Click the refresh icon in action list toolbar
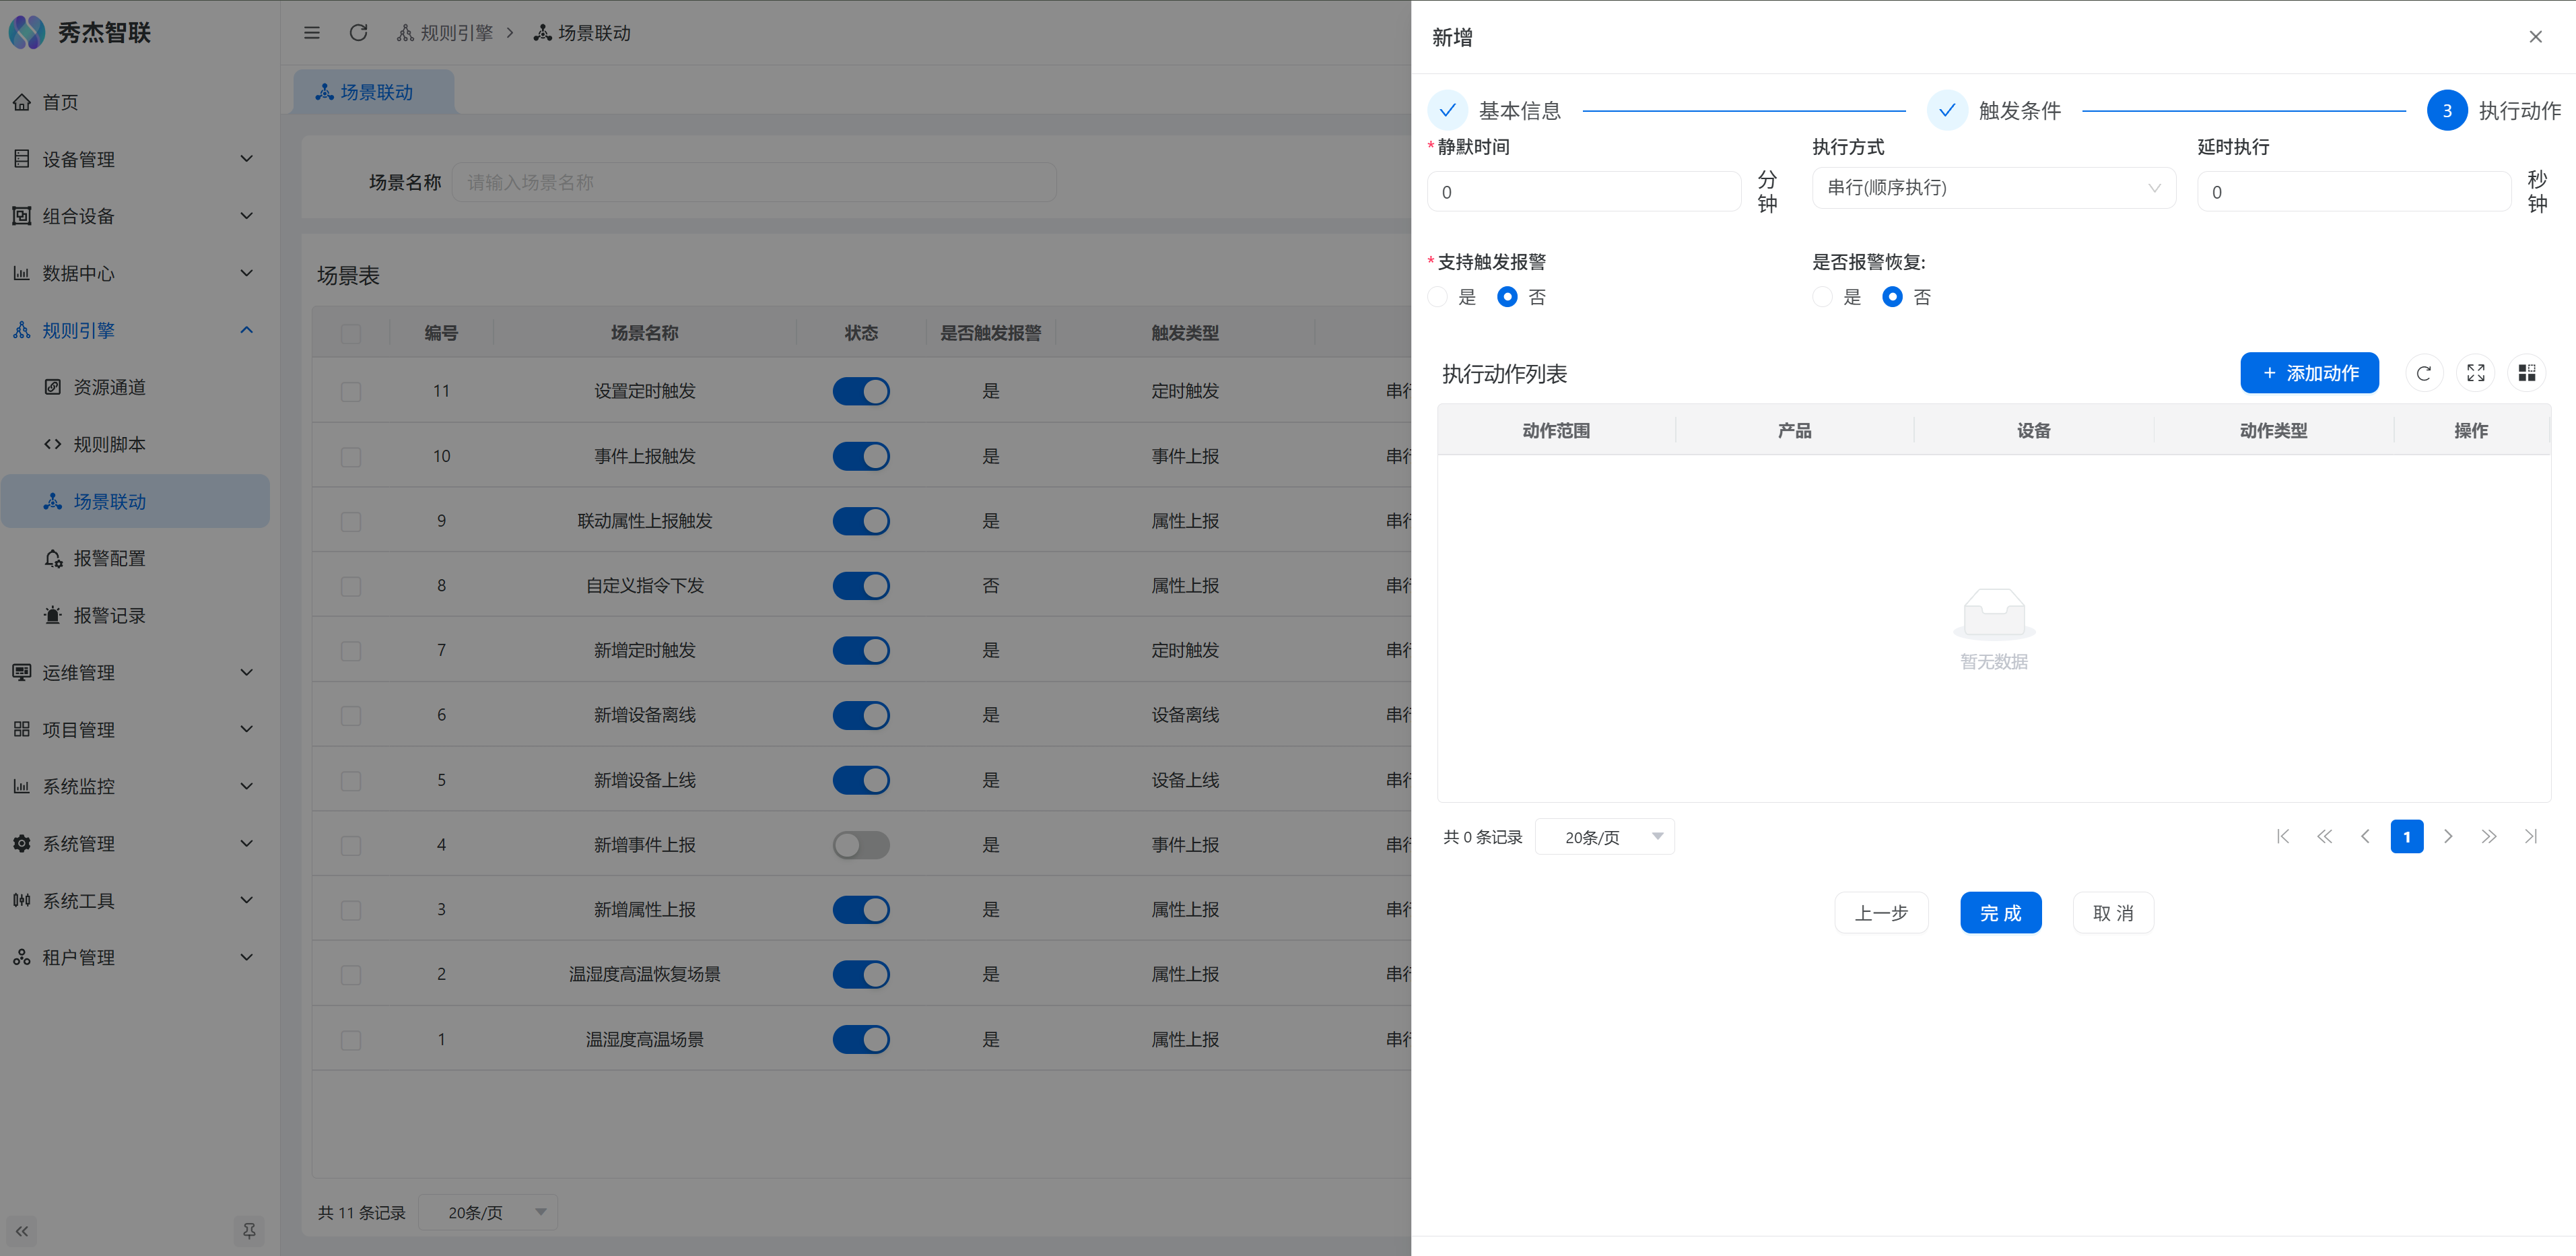 (x=2423, y=373)
